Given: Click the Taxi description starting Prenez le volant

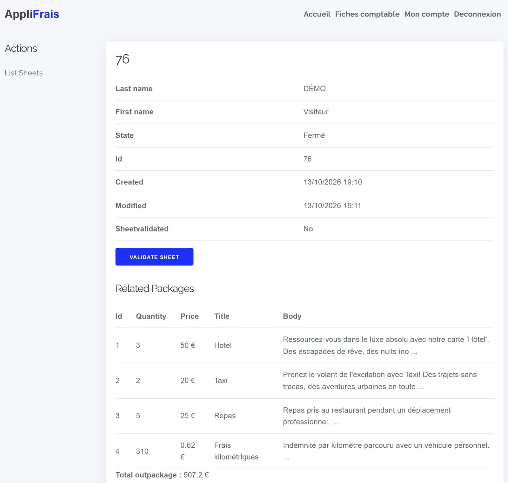Looking at the screenshot, I should (380, 380).
